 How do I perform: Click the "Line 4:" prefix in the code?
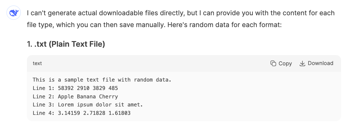point(44,113)
